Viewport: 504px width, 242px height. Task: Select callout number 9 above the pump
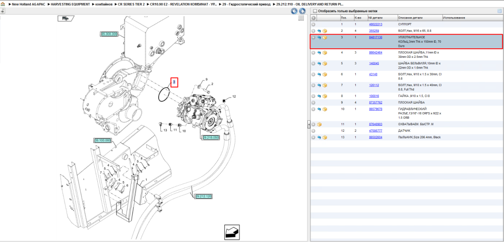207,79
